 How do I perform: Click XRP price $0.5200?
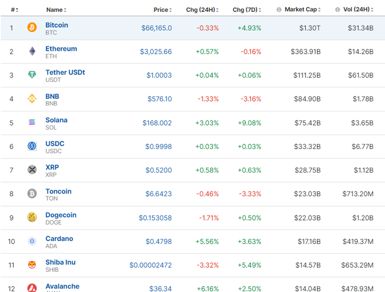[x=158, y=170]
